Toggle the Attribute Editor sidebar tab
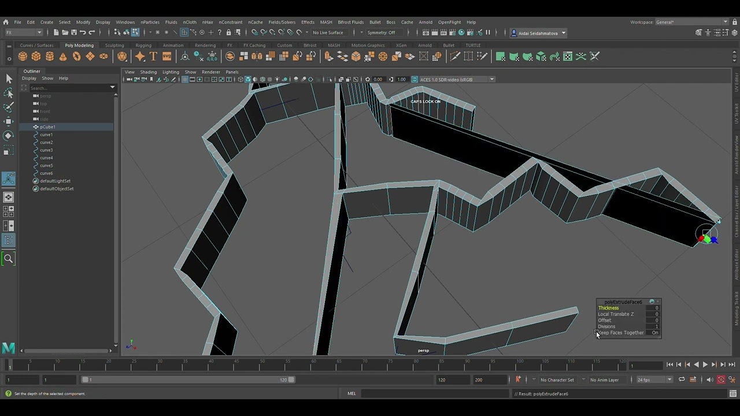740x416 pixels. coord(736,265)
